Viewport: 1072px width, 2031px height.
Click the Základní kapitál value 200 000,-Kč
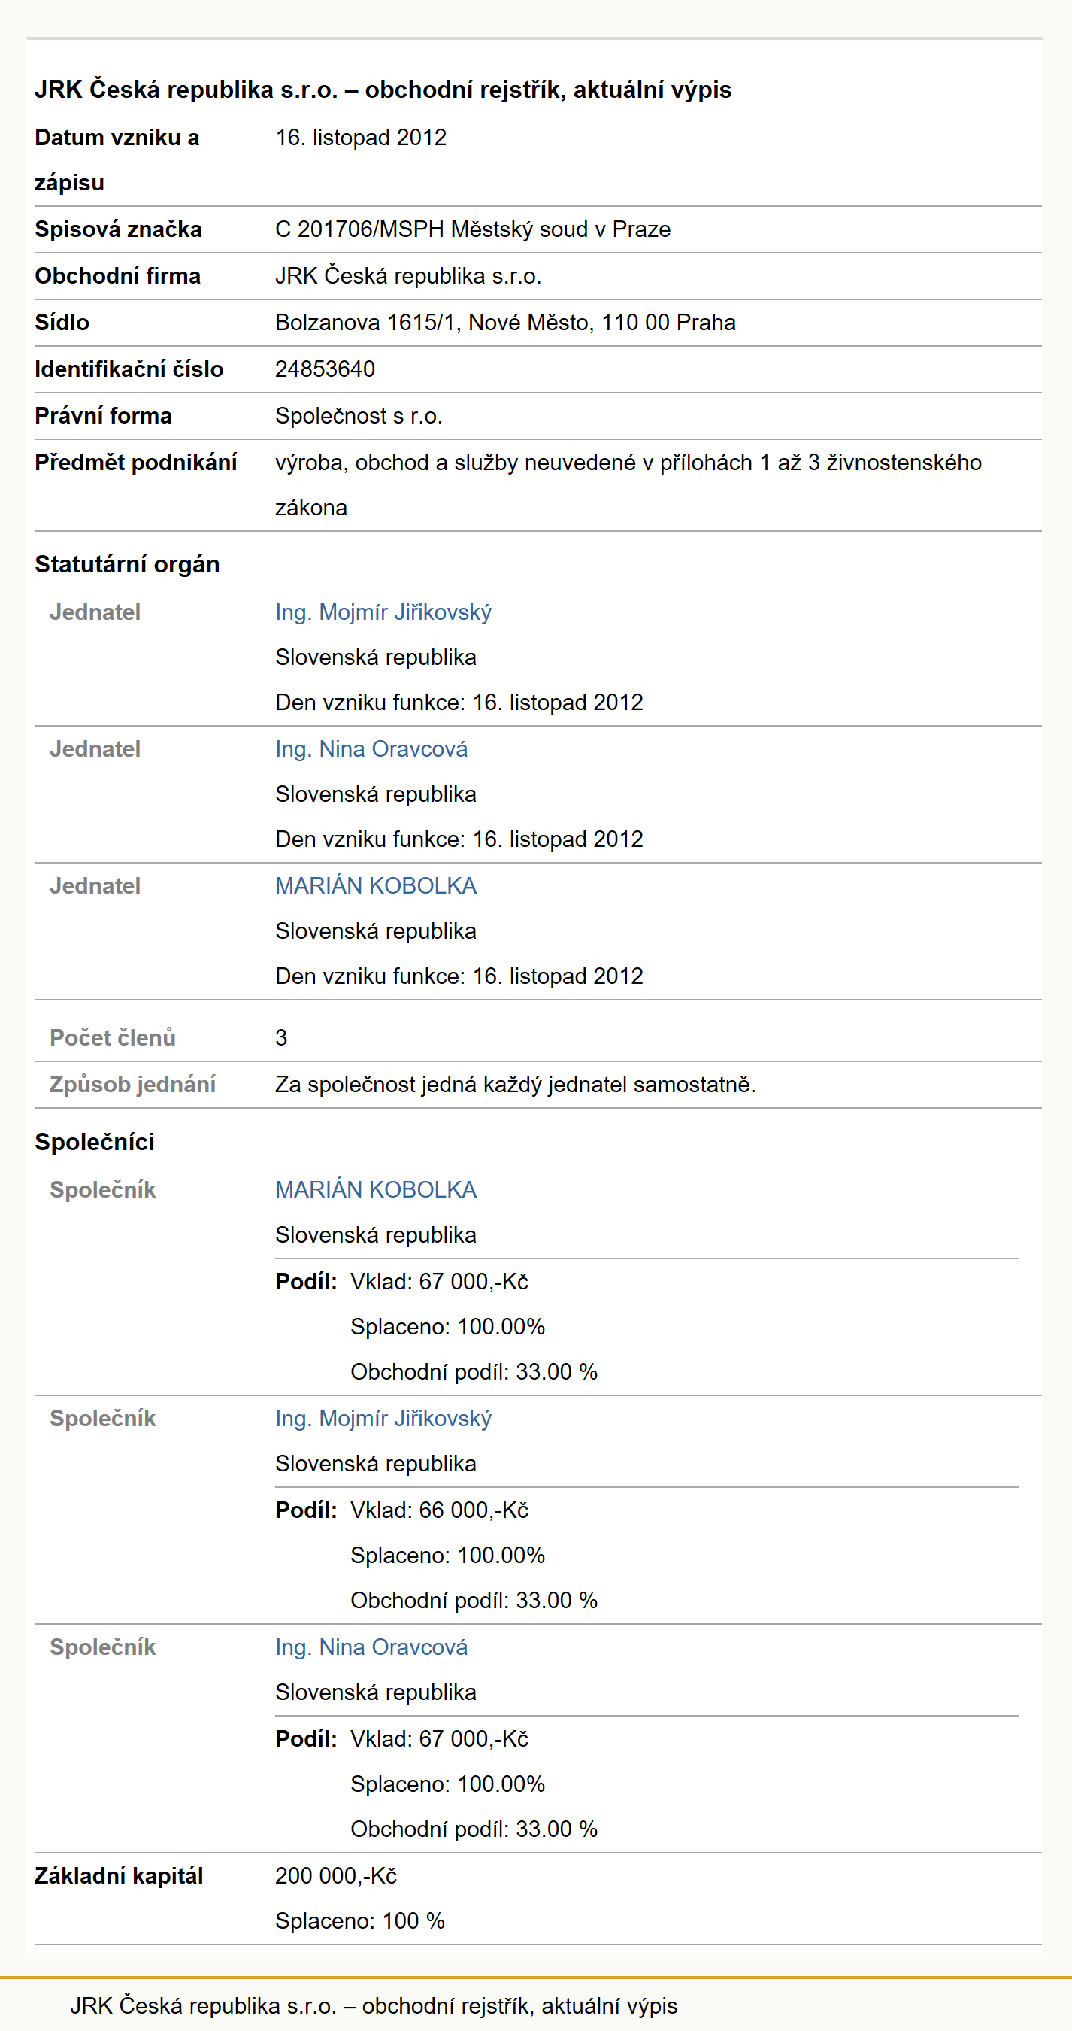[x=335, y=1876]
